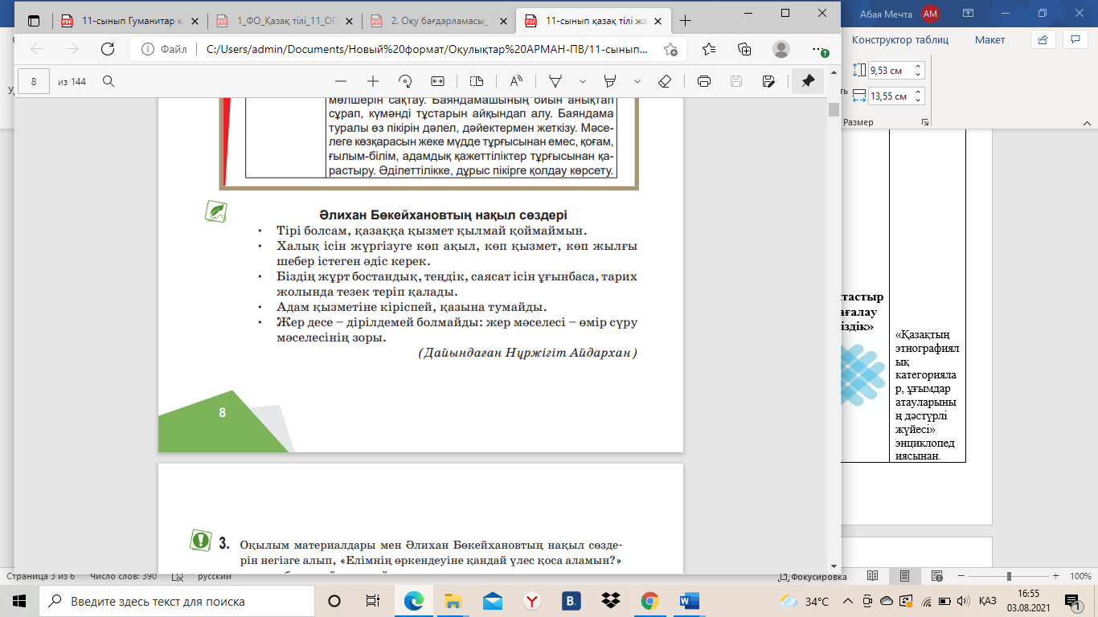Select the Draw pen tool

click(x=555, y=81)
